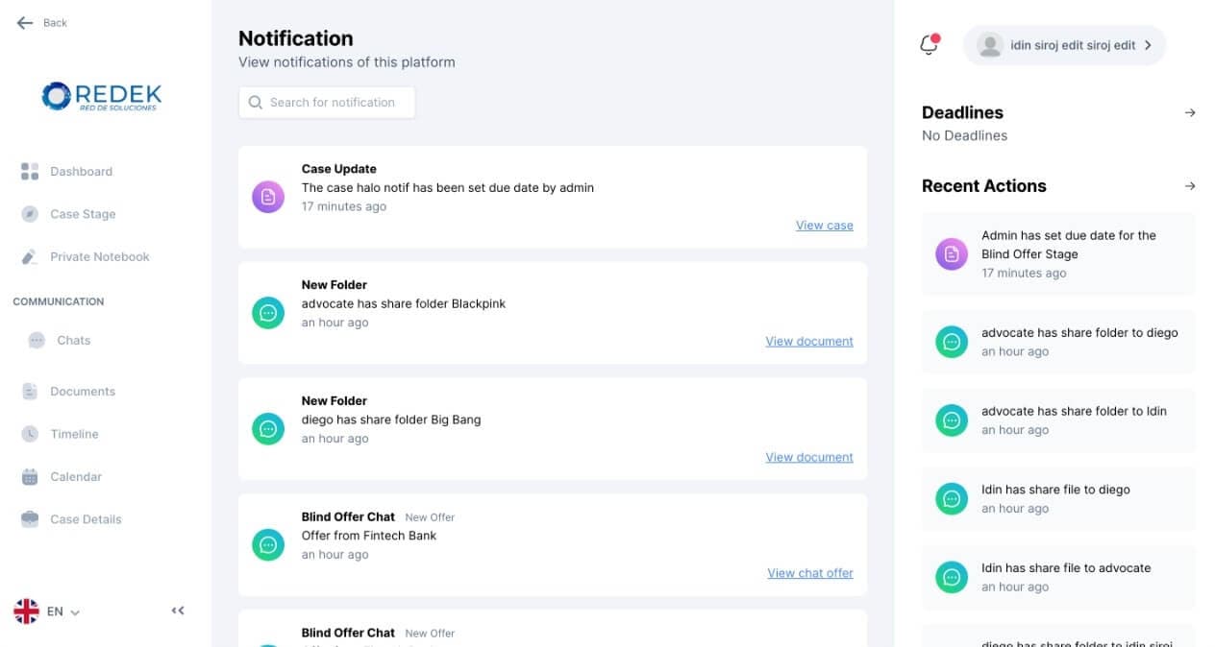Click the Back arrow icon
The image size is (1215, 647).
click(25, 23)
